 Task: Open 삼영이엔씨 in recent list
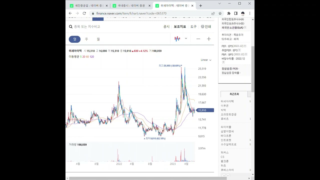point(227,131)
